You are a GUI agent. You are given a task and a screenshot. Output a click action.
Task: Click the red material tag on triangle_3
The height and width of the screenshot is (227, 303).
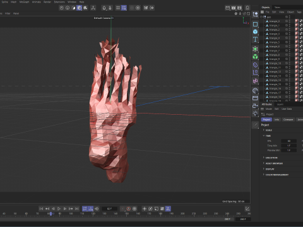point(297,34)
